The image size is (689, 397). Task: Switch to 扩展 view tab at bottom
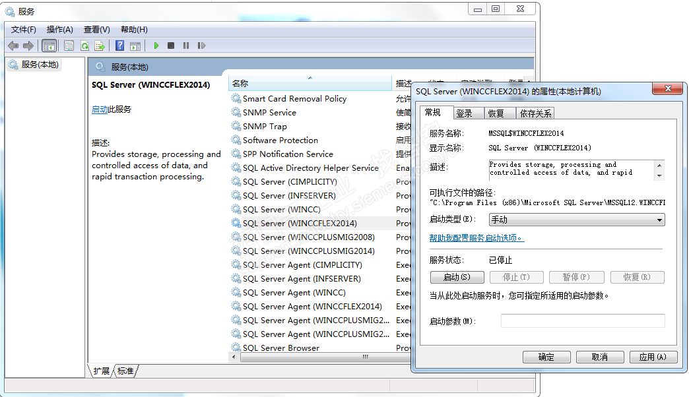pos(102,371)
